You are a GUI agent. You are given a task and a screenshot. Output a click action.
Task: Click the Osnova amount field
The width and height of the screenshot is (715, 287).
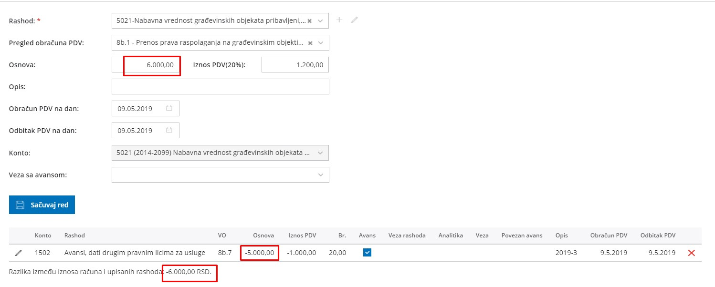146,65
